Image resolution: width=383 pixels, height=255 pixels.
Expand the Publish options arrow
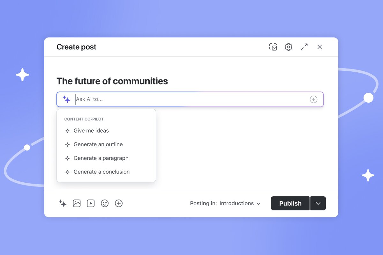coord(318,203)
